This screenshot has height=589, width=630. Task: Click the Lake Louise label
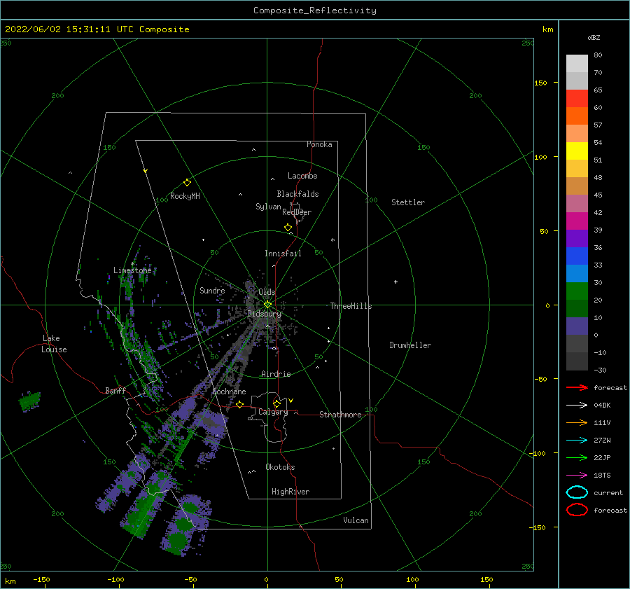coord(54,344)
